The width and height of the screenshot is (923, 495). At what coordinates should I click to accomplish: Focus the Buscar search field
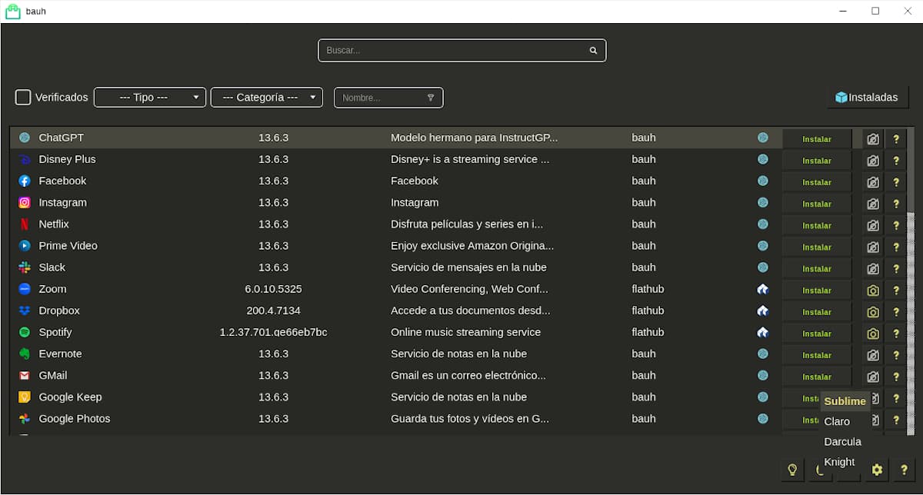pyautogui.click(x=461, y=51)
